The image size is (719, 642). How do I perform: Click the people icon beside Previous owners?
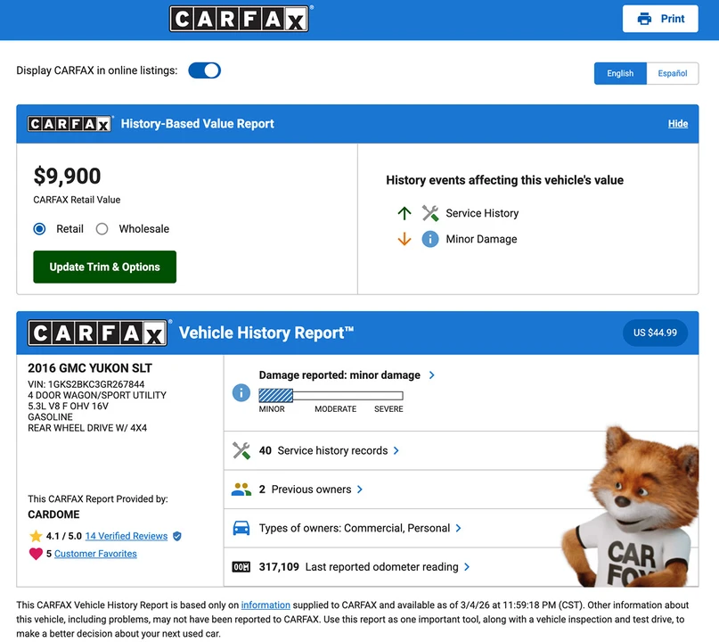coord(241,490)
